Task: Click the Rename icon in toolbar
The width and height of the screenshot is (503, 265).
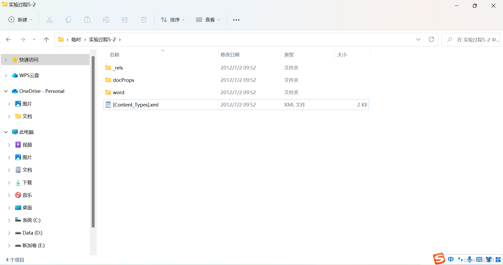Action: pyautogui.click(x=106, y=20)
